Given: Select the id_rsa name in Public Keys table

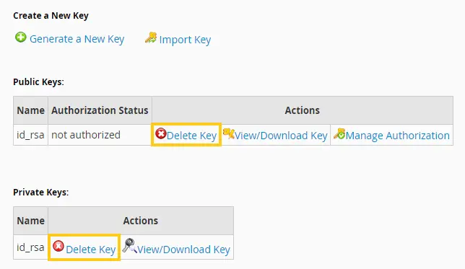Looking at the screenshot, I should pos(30,135).
